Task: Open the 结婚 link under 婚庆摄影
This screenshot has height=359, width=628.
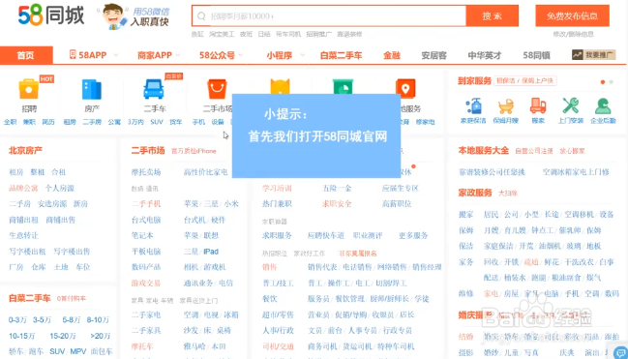Action: (465, 336)
